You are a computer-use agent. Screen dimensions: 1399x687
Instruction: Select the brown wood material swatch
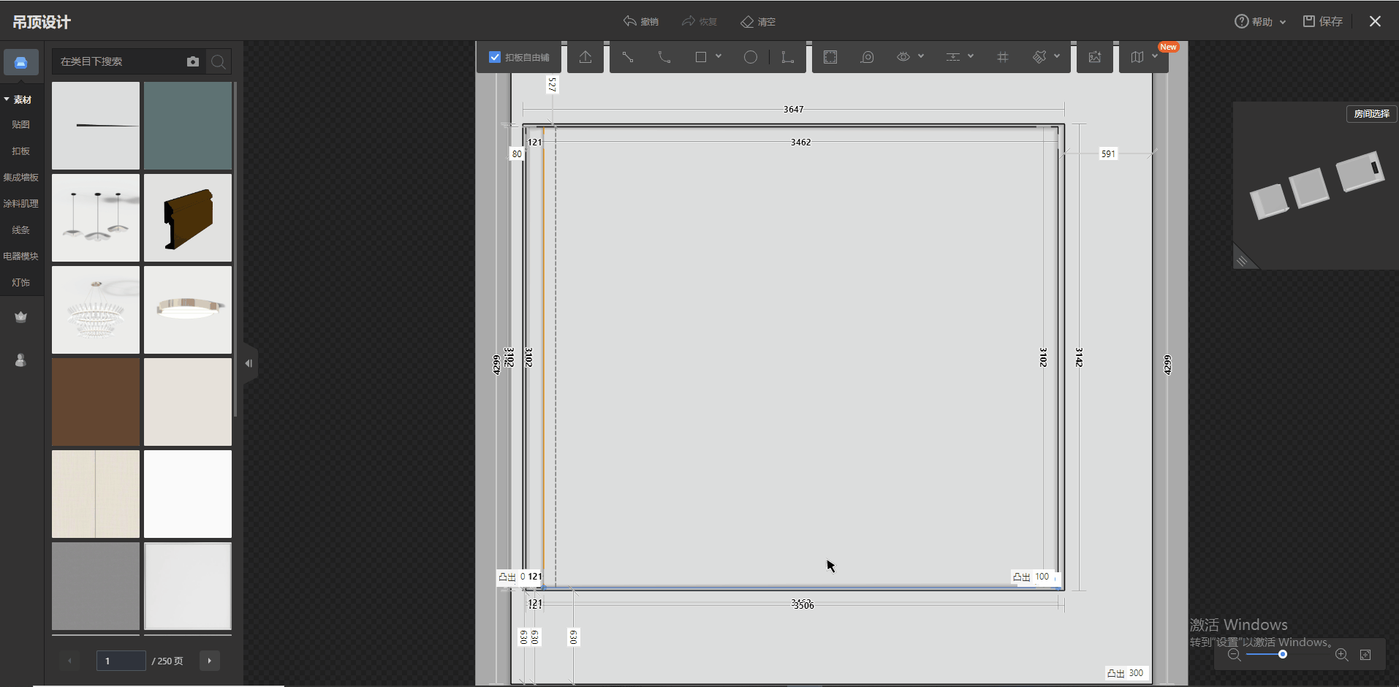96,402
